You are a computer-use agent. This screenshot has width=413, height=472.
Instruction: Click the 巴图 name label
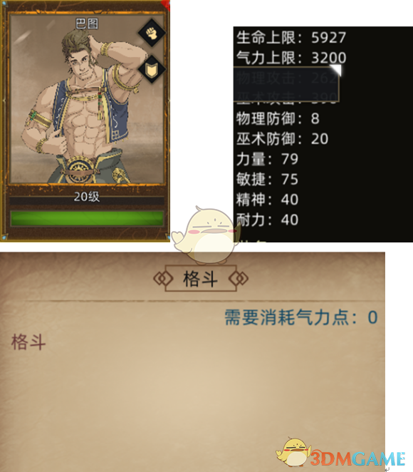pyautogui.click(x=87, y=24)
